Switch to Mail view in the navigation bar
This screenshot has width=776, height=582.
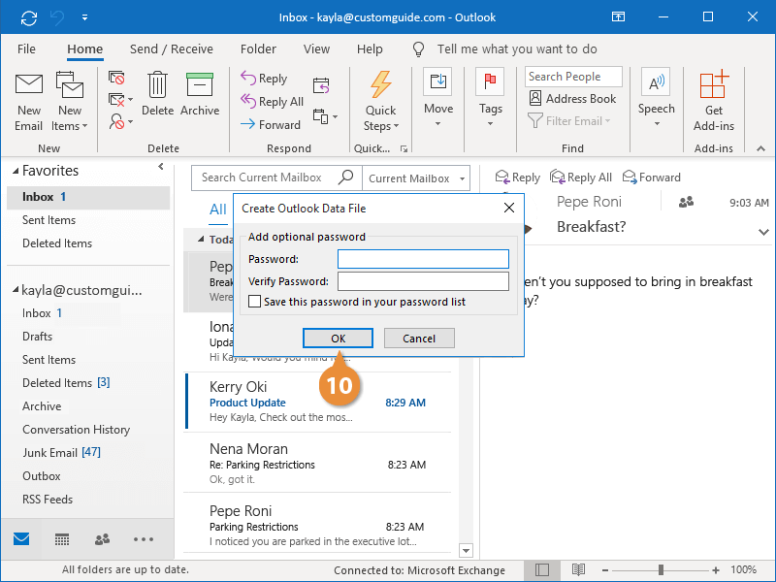pos(21,539)
